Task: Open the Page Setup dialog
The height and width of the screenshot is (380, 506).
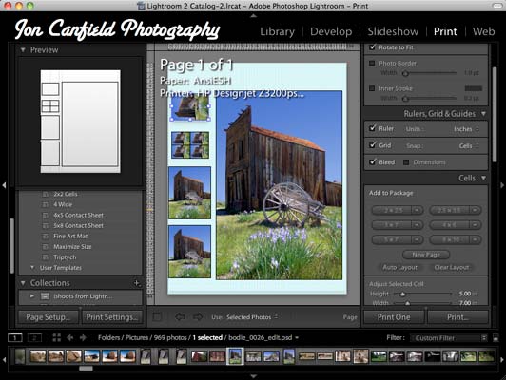Action: tap(49, 317)
